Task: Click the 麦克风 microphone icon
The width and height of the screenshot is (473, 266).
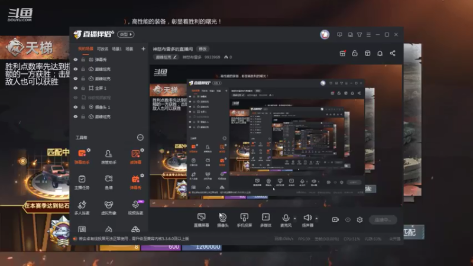Action: pyautogui.click(x=286, y=218)
